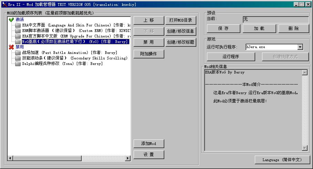Click folder icon of Delphi编程兵种修改 mod

18,64
